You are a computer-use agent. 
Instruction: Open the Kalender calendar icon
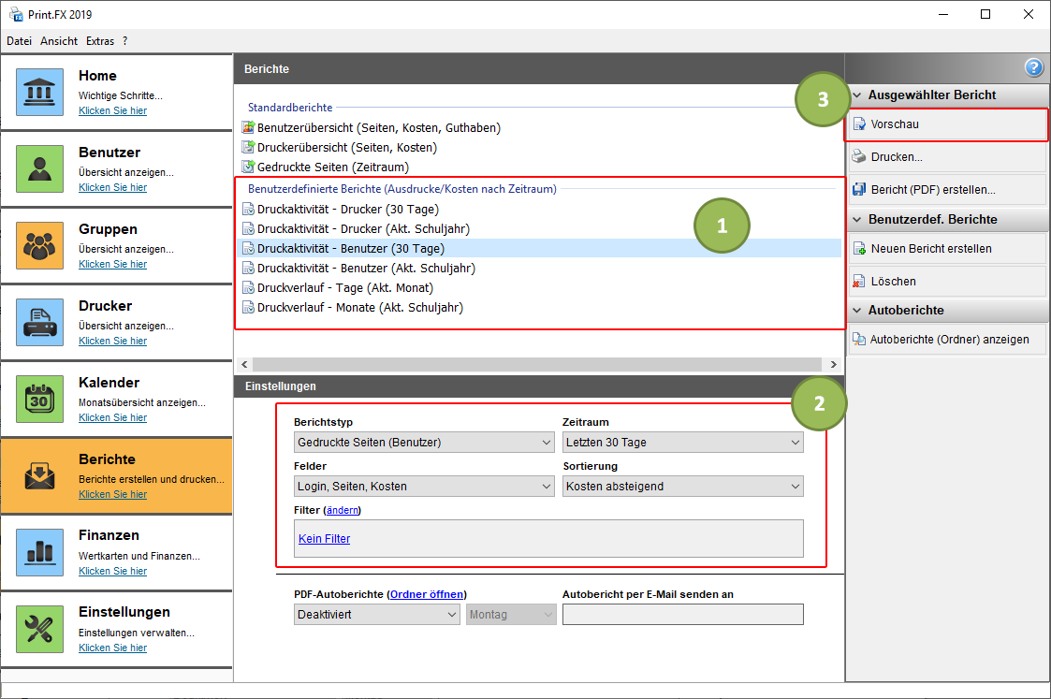39,399
